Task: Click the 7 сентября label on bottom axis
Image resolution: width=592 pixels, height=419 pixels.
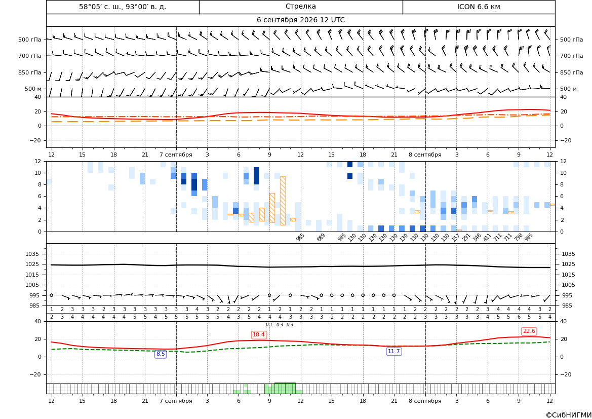Action: [176, 401]
